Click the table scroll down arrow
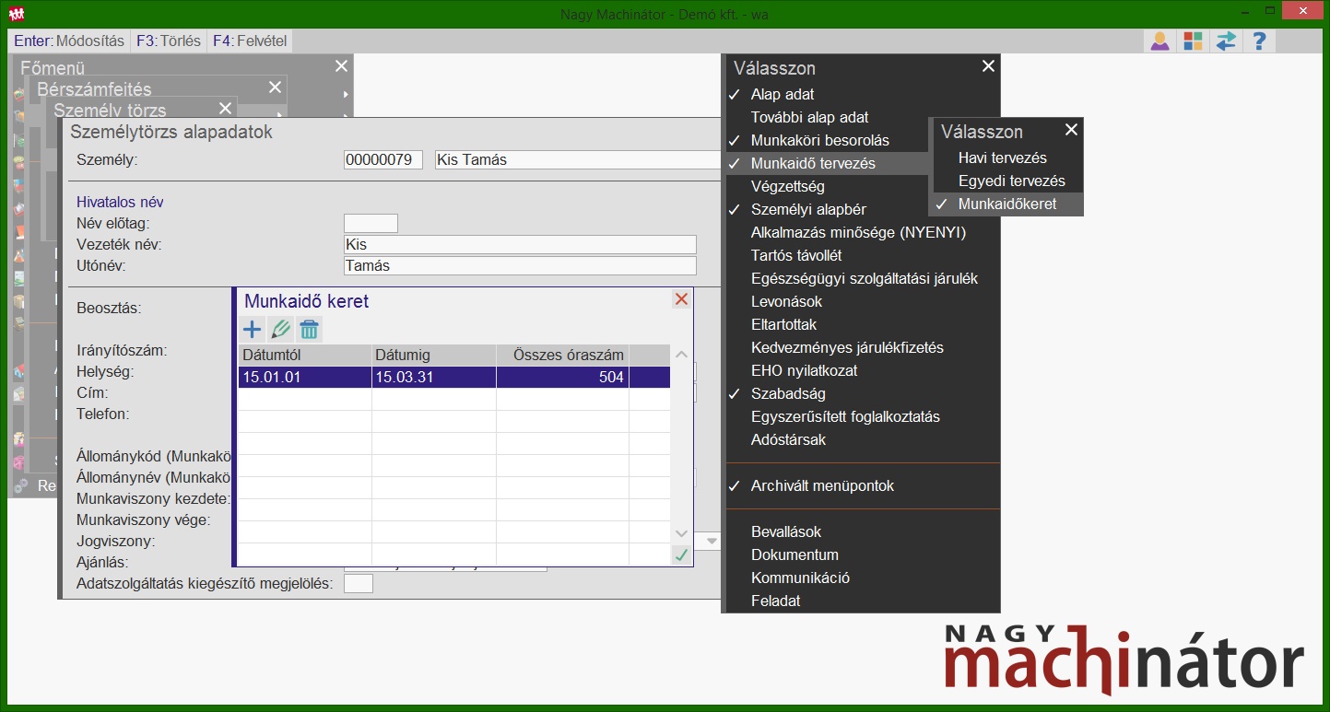The height and width of the screenshot is (712, 1330). [681, 533]
